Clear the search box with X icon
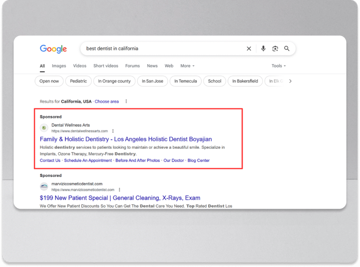This screenshot has width=360, height=267. pos(249,49)
